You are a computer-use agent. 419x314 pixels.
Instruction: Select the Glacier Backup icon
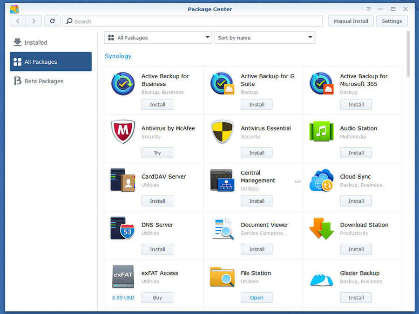point(321,278)
